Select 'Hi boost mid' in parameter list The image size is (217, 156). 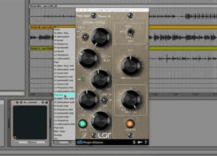(x=64, y=73)
